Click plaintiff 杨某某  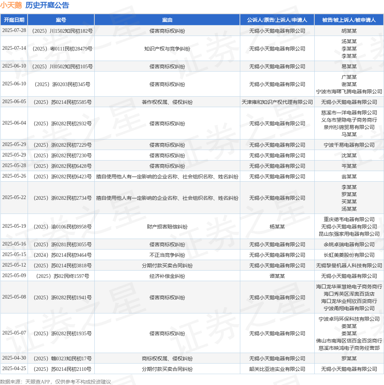pyautogui.click(x=277, y=227)
